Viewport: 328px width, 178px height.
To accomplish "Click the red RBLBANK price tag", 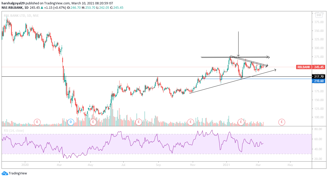I will (x=304, y=67).
